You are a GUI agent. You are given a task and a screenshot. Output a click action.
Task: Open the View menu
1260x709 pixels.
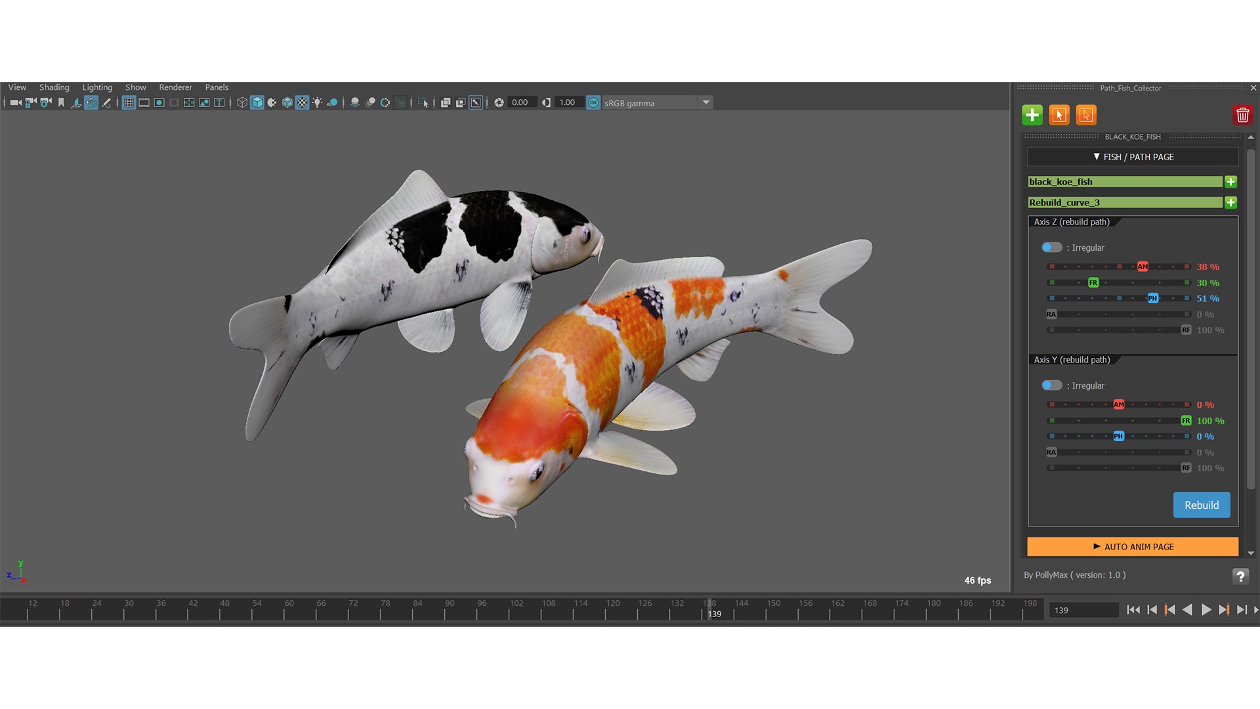pos(17,87)
